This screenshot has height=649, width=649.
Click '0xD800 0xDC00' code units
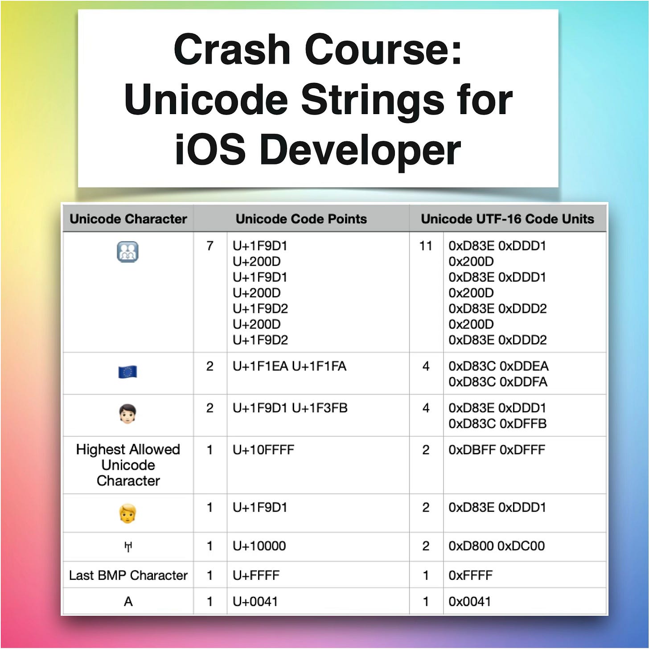(x=497, y=546)
